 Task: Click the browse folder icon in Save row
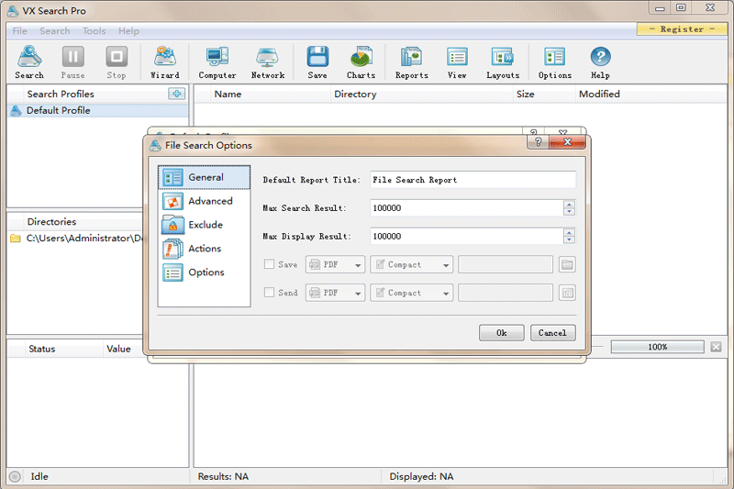tap(567, 265)
